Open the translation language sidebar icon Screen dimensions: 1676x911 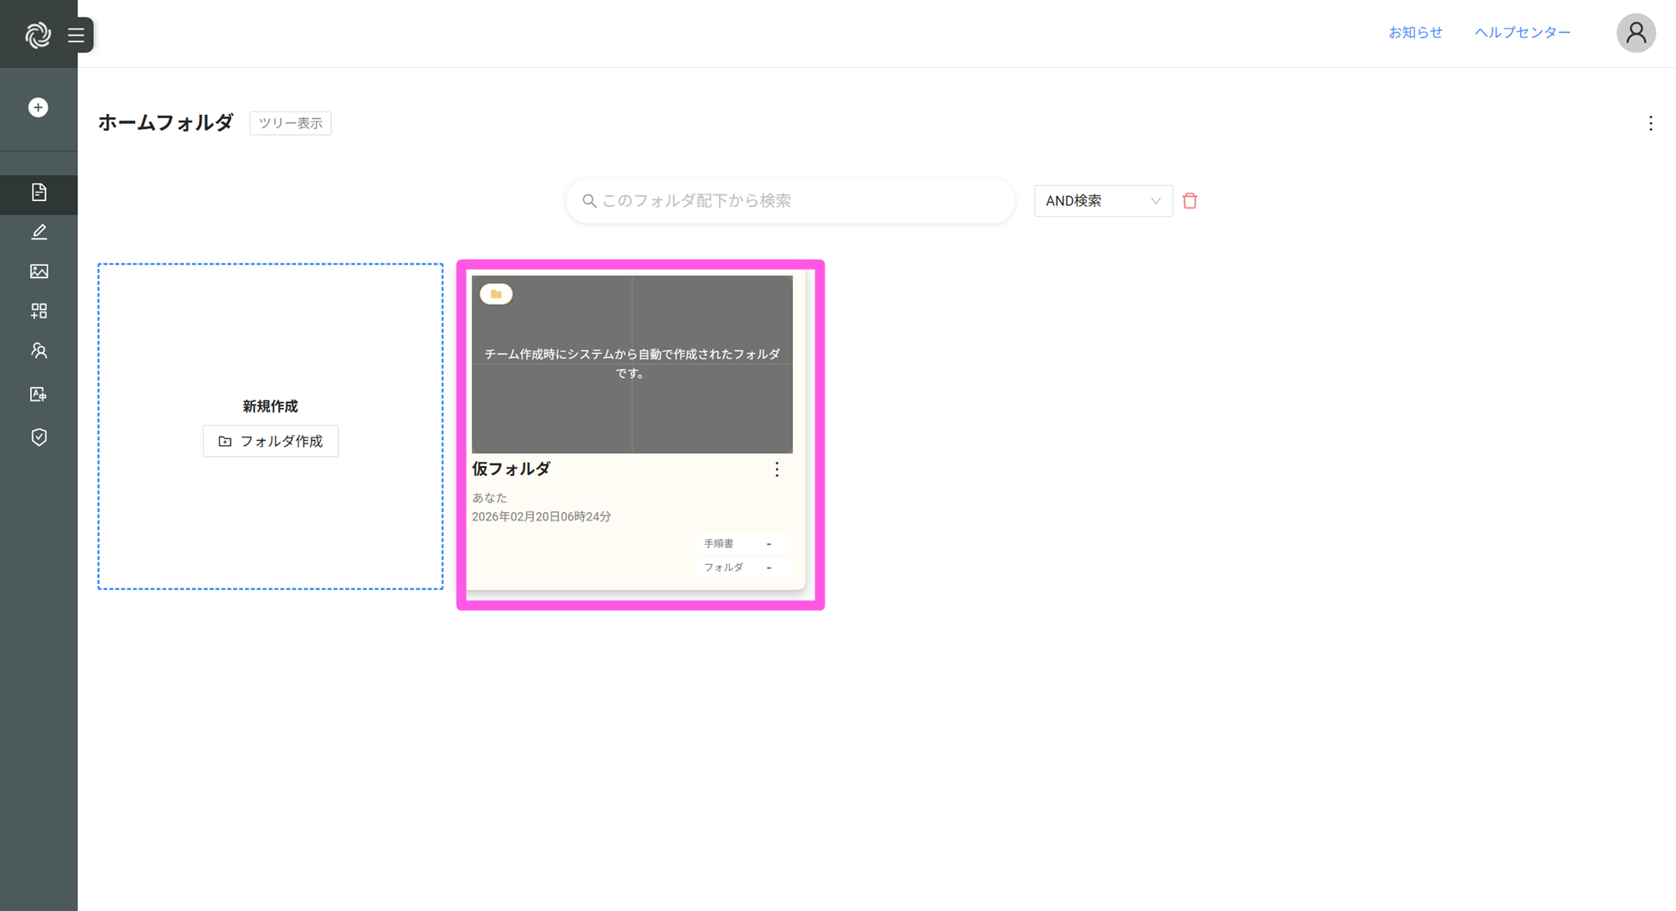click(x=39, y=394)
